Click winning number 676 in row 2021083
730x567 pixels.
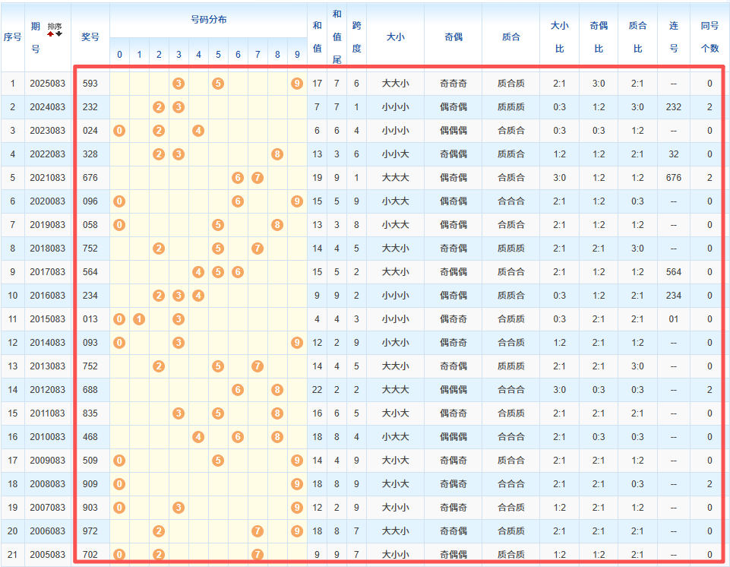tap(90, 177)
